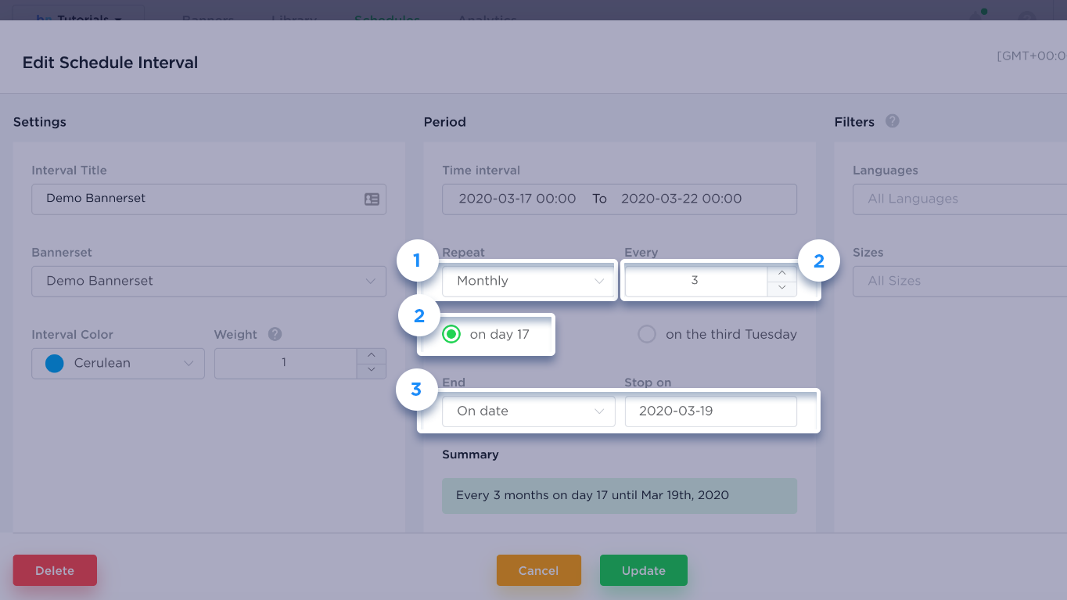Click the Weight number field showing 1
Screen dimensions: 1067x600
click(x=286, y=363)
